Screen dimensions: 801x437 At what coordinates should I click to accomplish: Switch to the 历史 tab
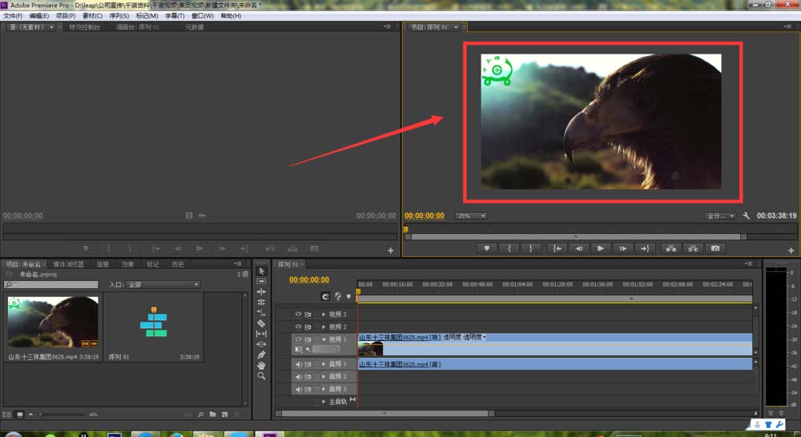(178, 264)
